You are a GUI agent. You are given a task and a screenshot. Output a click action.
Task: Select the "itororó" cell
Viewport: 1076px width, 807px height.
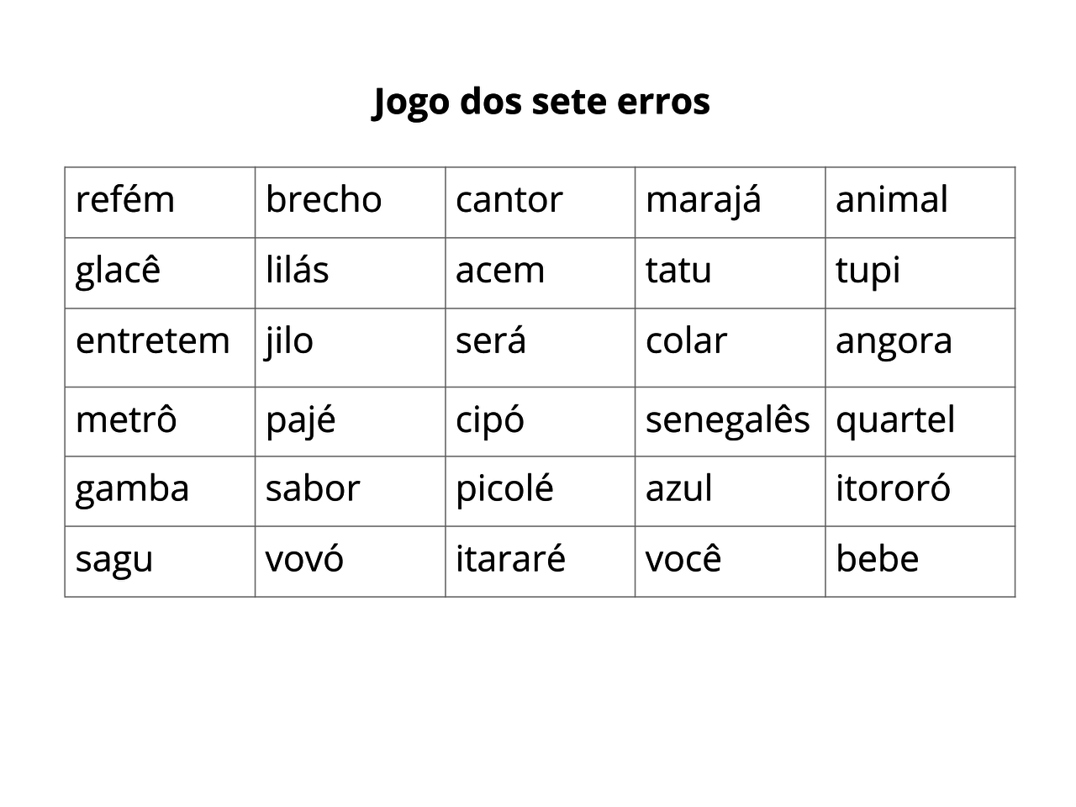[x=893, y=489]
